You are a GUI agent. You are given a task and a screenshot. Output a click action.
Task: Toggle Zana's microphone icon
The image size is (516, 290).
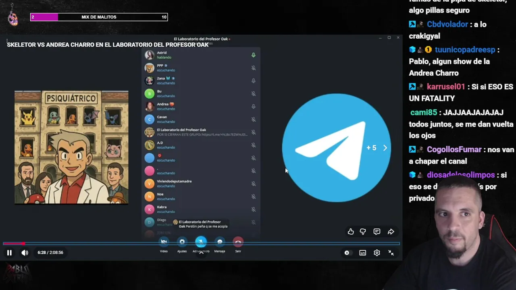pos(254,81)
